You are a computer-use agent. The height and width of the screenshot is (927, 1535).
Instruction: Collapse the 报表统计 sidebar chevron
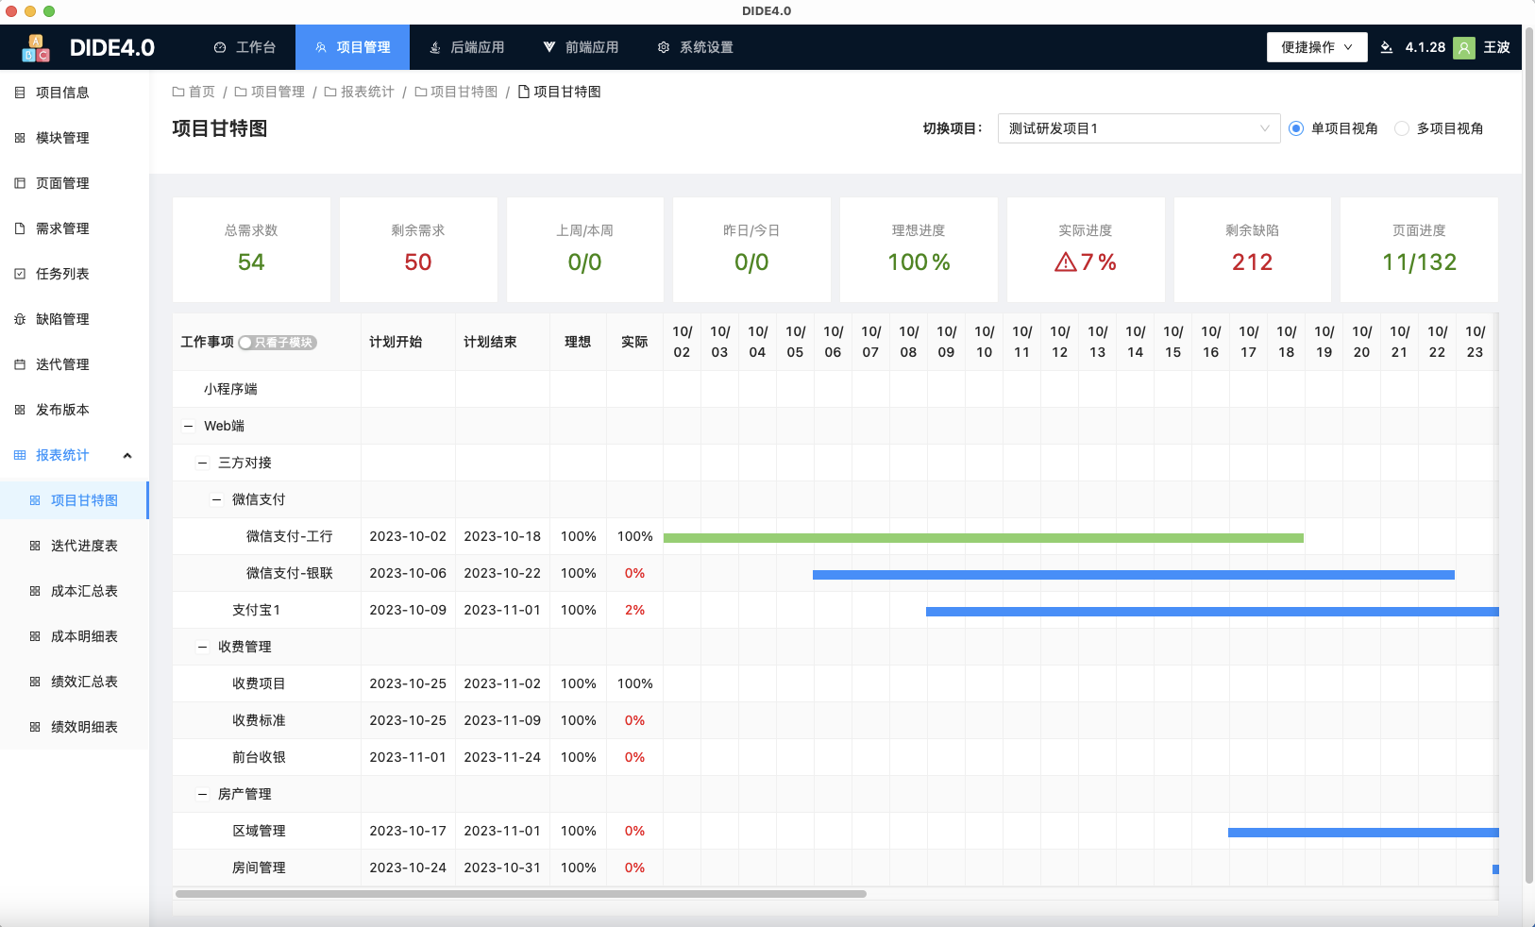[x=127, y=456]
